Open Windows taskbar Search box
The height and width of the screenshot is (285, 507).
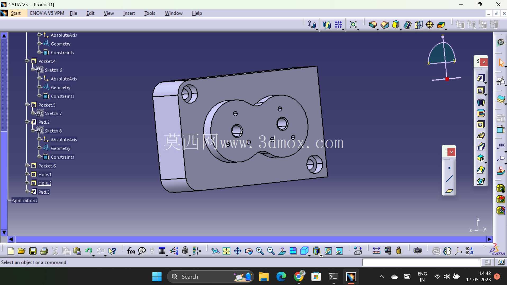(210, 277)
